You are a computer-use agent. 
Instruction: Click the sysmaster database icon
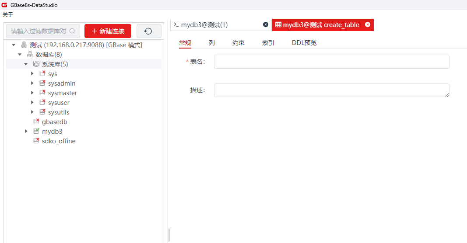42,93
